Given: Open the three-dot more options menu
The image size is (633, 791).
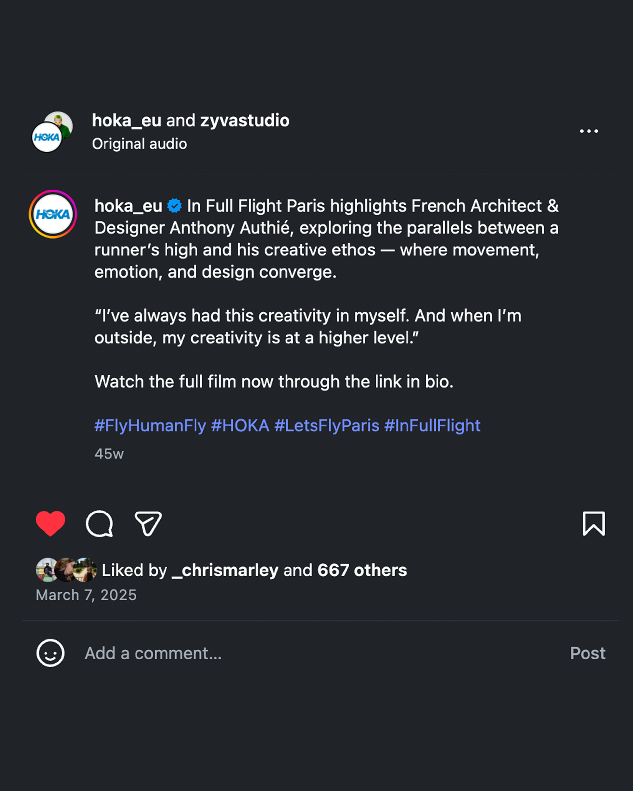Looking at the screenshot, I should (x=588, y=131).
